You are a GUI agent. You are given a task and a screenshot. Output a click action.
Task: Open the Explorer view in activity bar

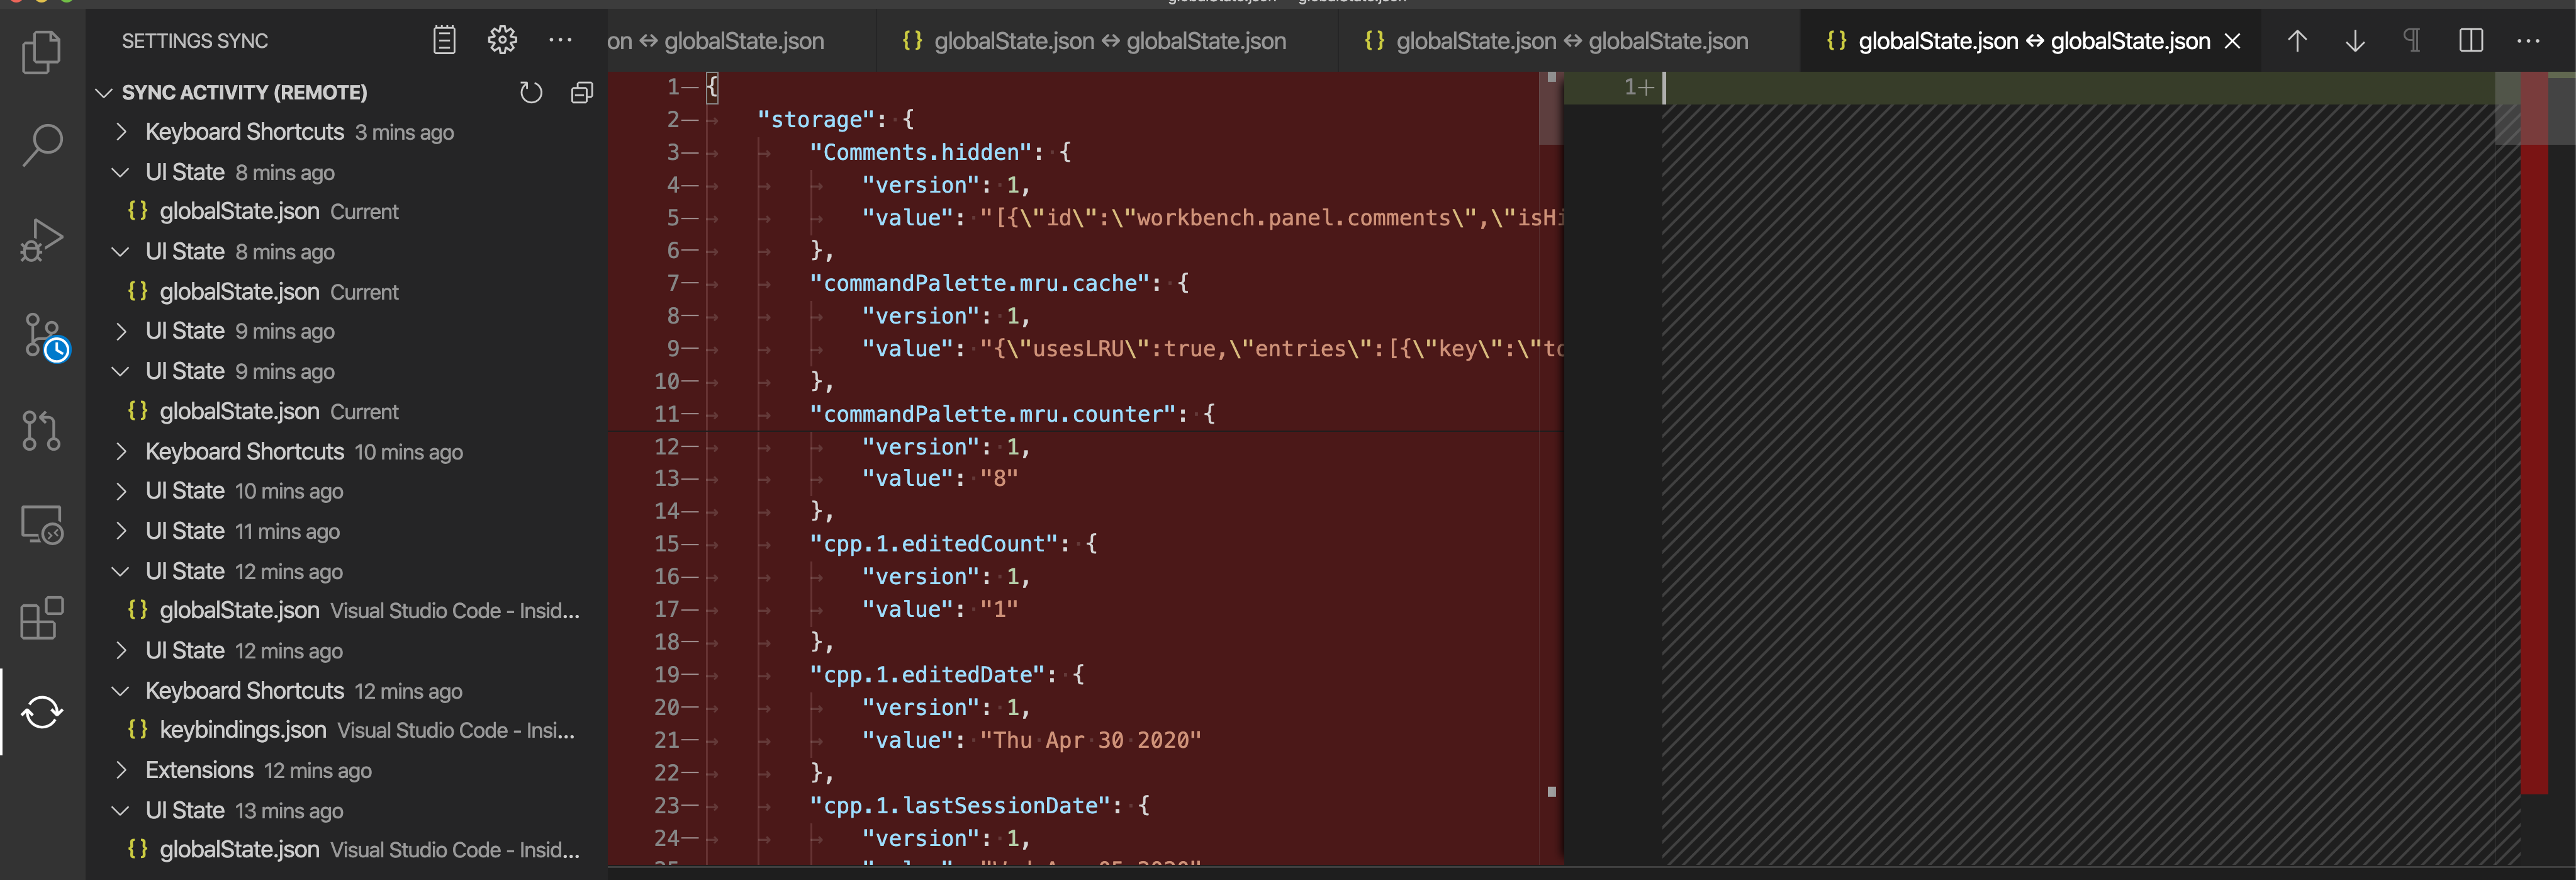point(41,52)
